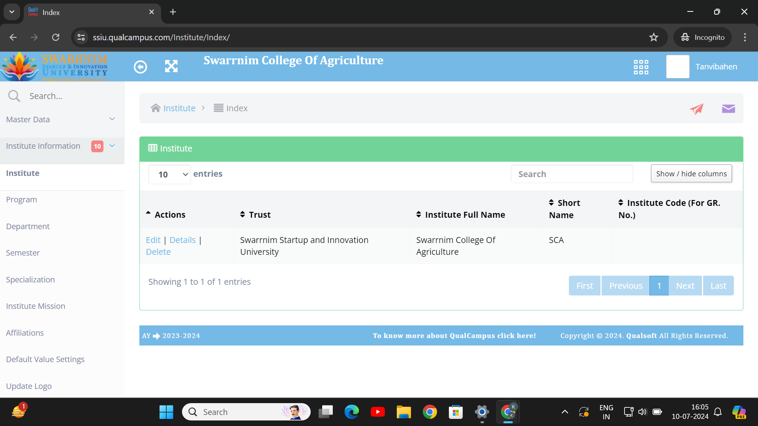Reload the page in the browser

(x=56, y=37)
